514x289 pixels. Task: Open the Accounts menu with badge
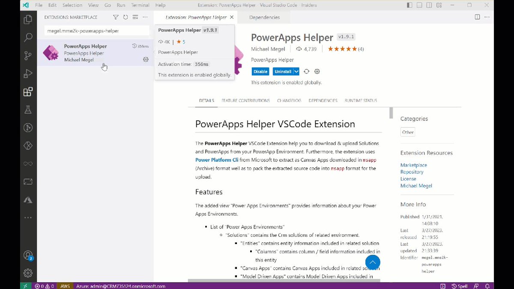pyautogui.click(x=28, y=256)
